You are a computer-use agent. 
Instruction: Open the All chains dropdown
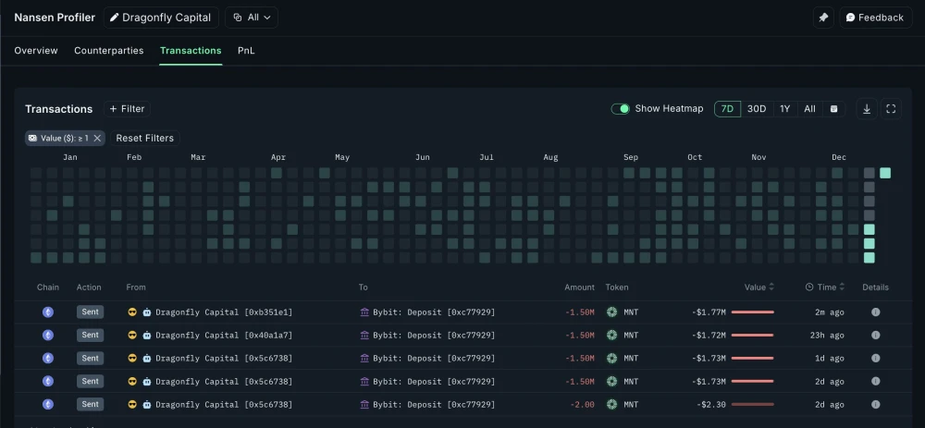[x=251, y=18]
